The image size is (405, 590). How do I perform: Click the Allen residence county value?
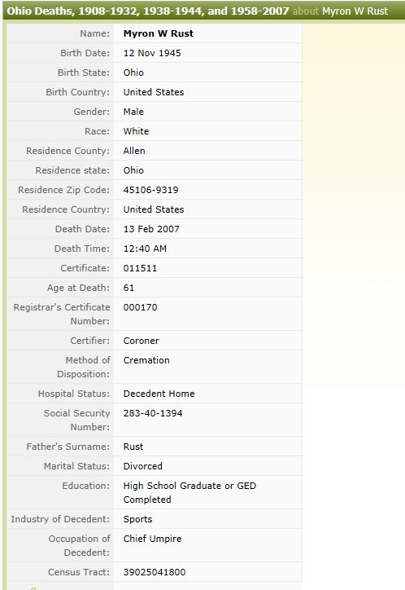click(x=134, y=151)
